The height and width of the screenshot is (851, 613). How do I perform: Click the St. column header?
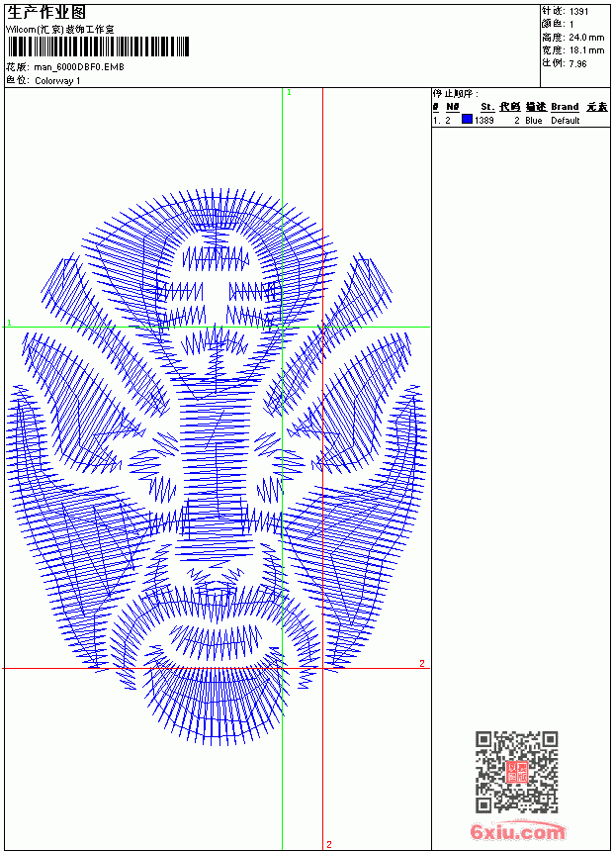[487, 107]
